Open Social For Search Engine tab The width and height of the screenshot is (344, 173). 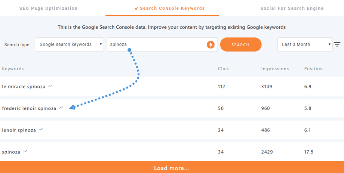[292, 8]
